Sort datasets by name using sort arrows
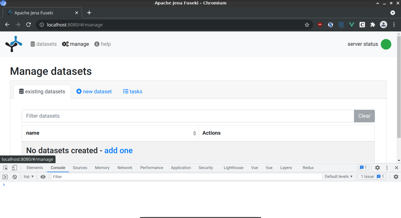This screenshot has width=401, height=218. pyautogui.click(x=194, y=133)
